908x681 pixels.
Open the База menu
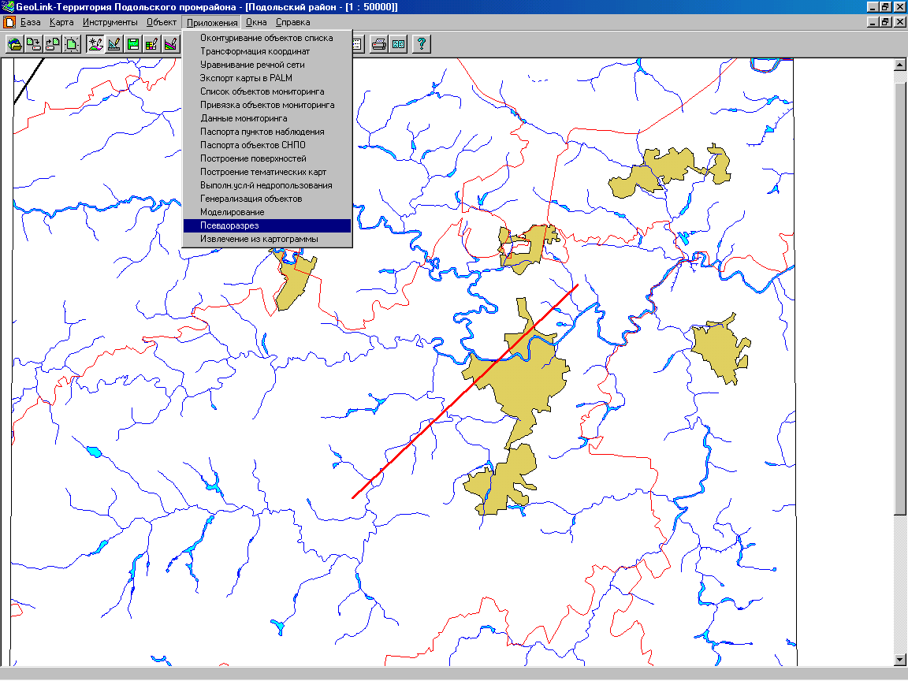point(31,23)
